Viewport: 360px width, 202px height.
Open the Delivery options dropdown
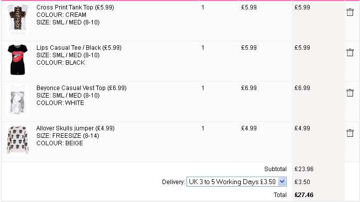click(236, 182)
